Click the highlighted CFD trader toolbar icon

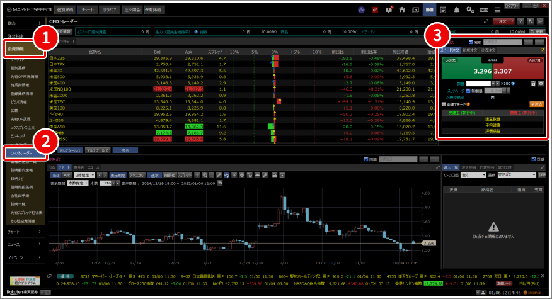[430, 10]
